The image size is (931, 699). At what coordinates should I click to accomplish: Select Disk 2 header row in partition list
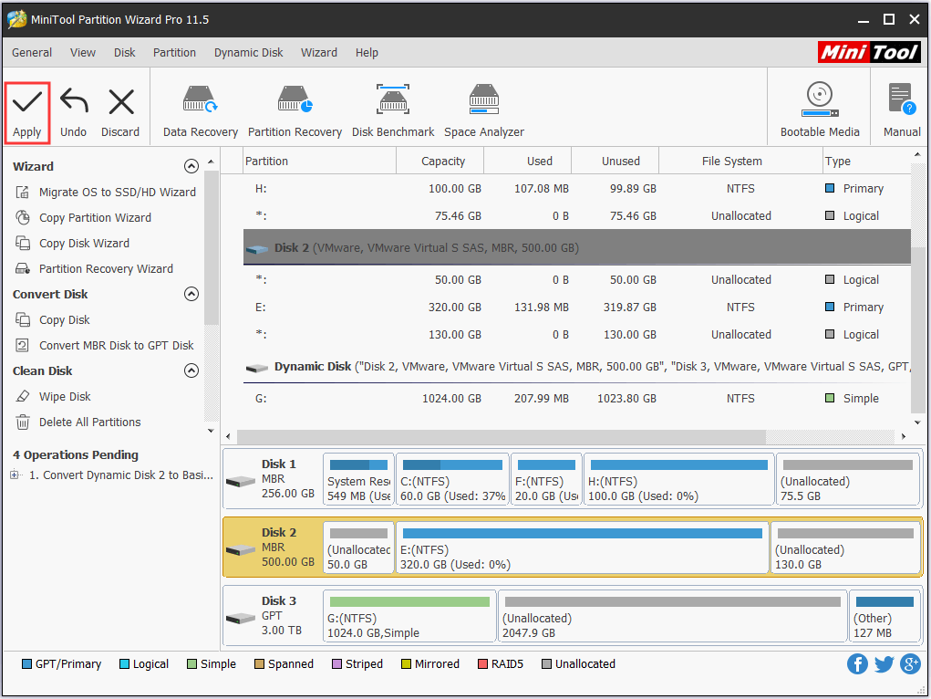[577, 247]
